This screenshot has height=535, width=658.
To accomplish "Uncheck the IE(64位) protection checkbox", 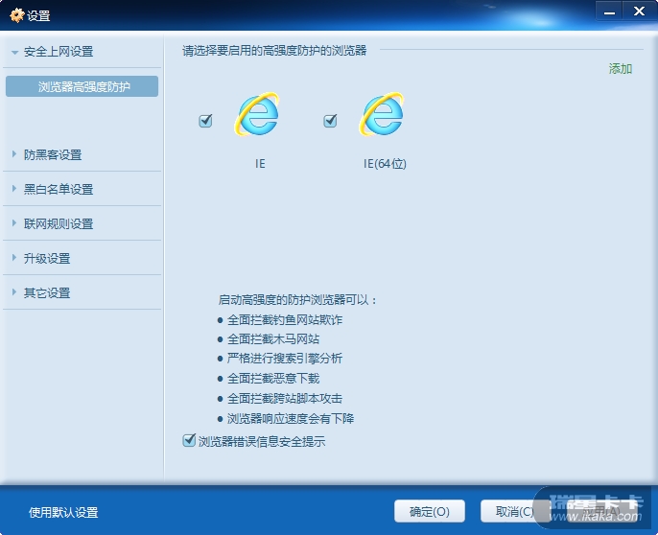I will click(x=330, y=121).
